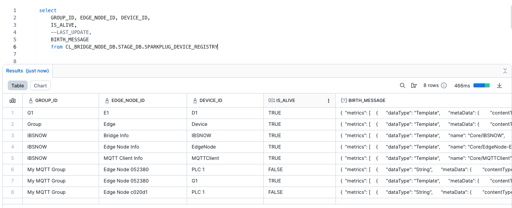Open the column filter icon
The width and height of the screenshot is (512, 208).
[414, 85]
